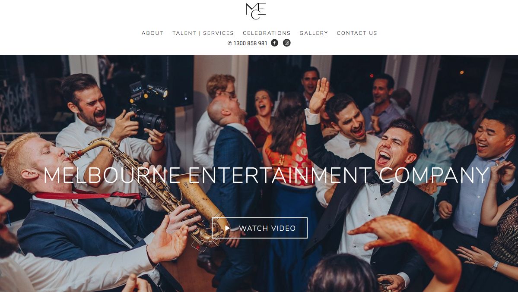Open the Instagram profile icon
The height and width of the screenshot is (292, 518).
click(x=287, y=43)
